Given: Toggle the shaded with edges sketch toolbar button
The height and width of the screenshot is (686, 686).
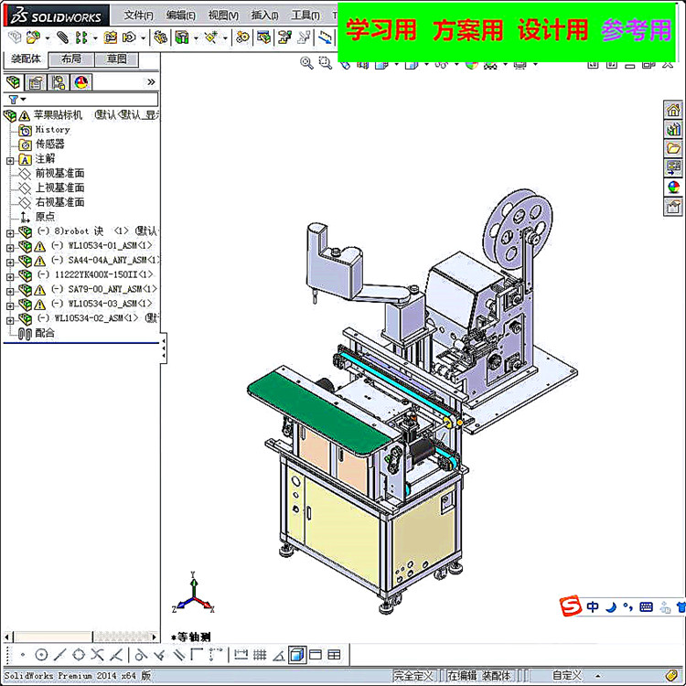Looking at the screenshot, I should click(x=297, y=655).
